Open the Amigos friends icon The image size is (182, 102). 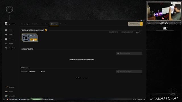tap(6, 43)
